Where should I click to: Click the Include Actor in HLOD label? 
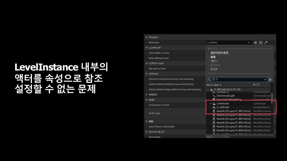pyautogui.click(x=159, y=105)
